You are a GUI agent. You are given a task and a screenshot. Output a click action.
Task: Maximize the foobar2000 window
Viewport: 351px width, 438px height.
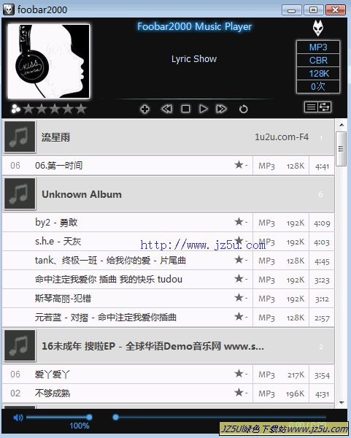(x=313, y=10)
